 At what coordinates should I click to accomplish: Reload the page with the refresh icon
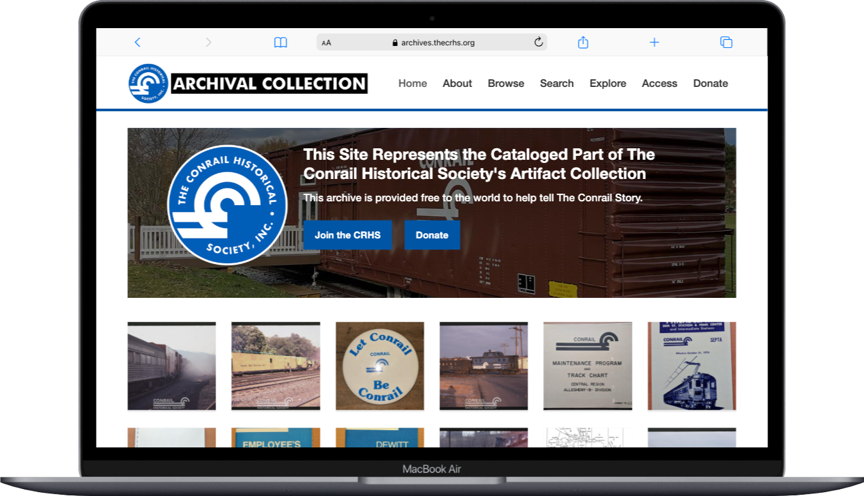point(538,42)
